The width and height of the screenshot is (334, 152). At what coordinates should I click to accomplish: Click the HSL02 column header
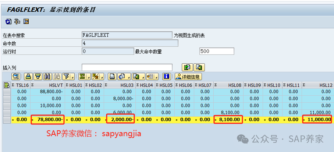point(94,85)
